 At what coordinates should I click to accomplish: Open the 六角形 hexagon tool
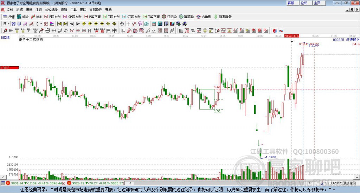[204, 17]
